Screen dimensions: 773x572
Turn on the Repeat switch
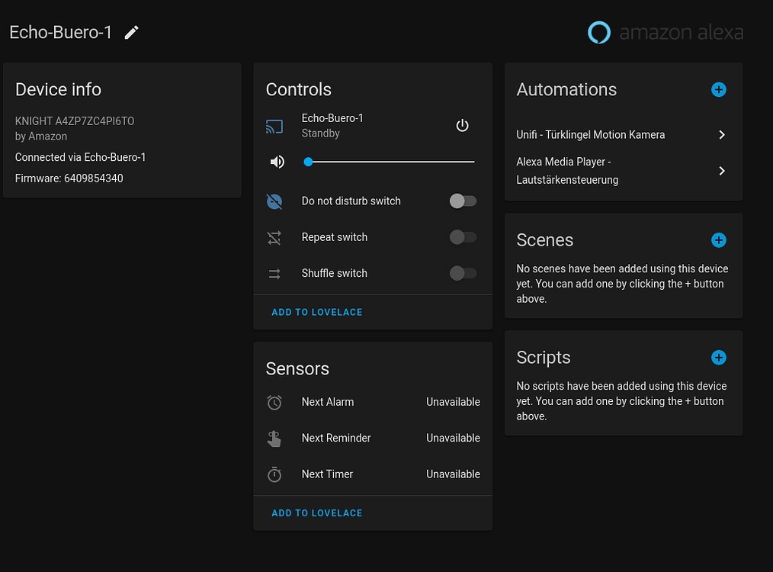[463, 237]
